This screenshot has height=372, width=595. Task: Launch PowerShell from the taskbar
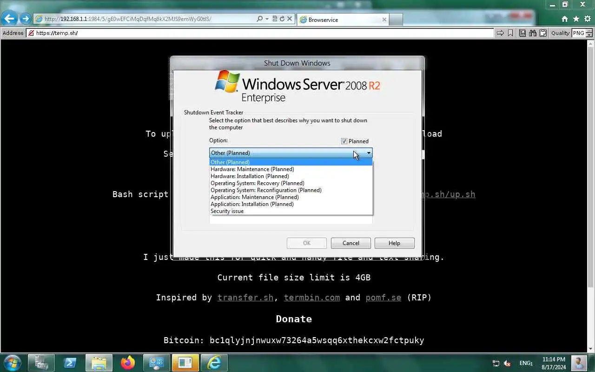(70, 363)
